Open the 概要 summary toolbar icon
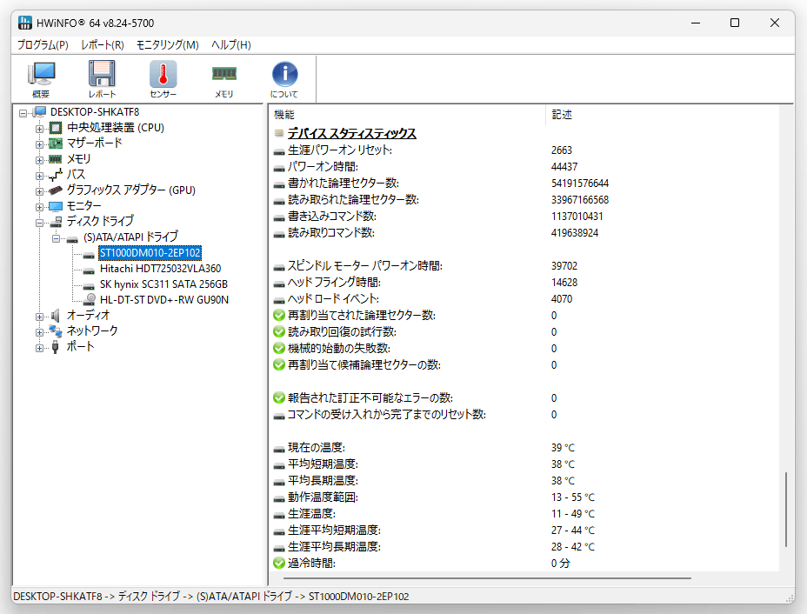This screenshot has height=614, width=807. point(41,79)
